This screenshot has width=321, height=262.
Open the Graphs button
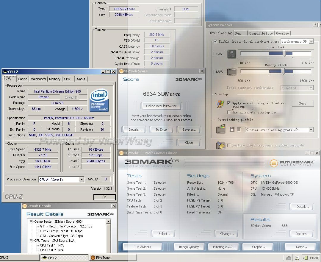tap(258, 247)
